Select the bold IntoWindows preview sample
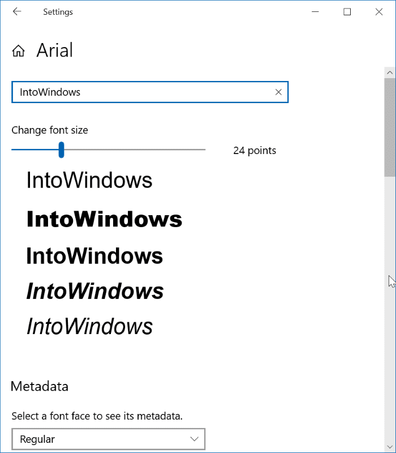The image size is (396, 453). (x=104, y=219)
